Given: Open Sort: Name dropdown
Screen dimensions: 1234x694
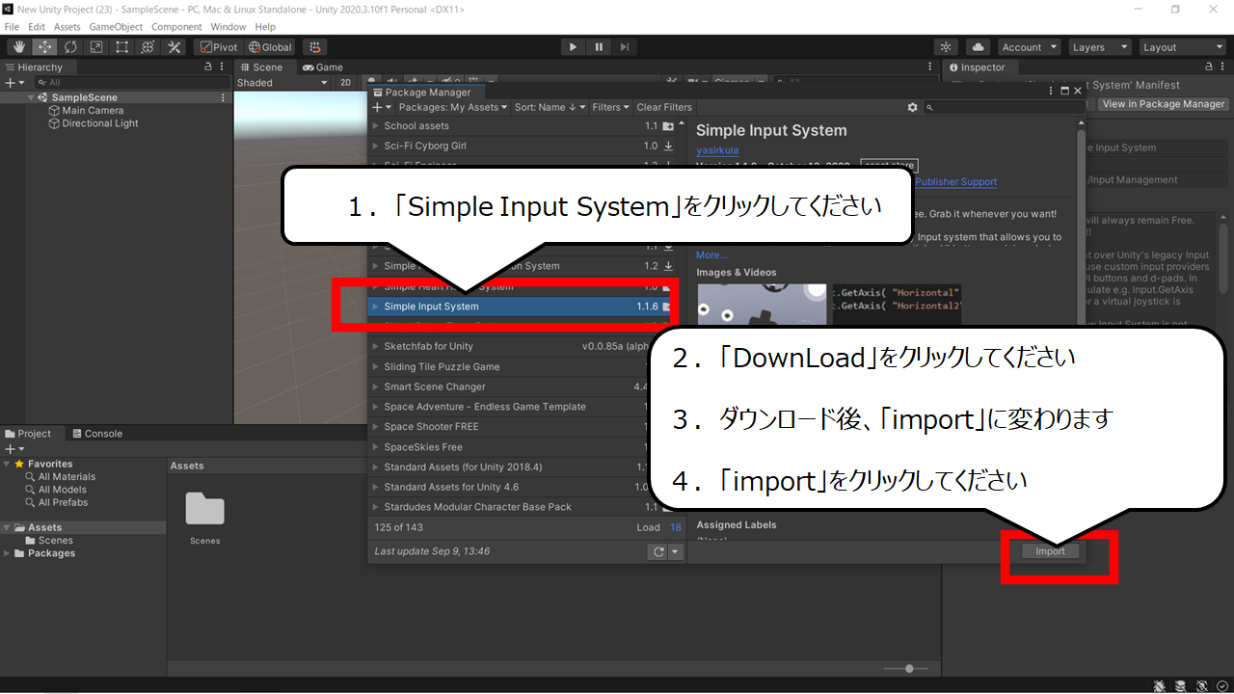Looking at the screenshot, I should [x=550, y=107].
